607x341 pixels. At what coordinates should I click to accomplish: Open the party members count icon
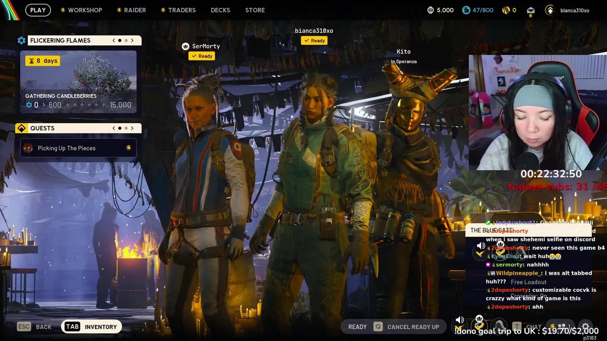561,327
